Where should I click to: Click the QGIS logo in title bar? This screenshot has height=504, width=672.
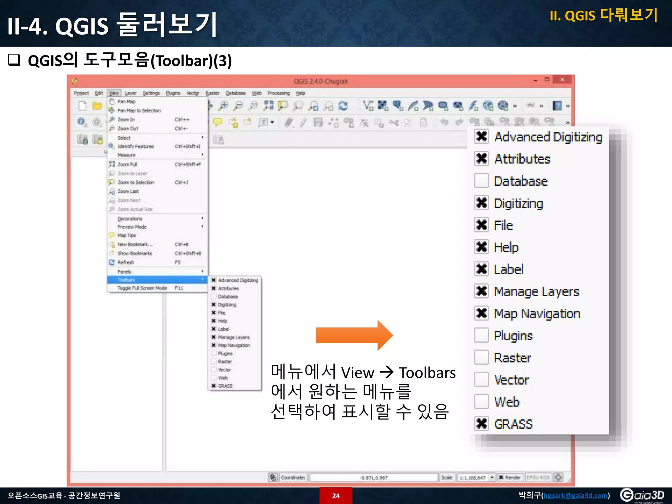pos(75,81)
